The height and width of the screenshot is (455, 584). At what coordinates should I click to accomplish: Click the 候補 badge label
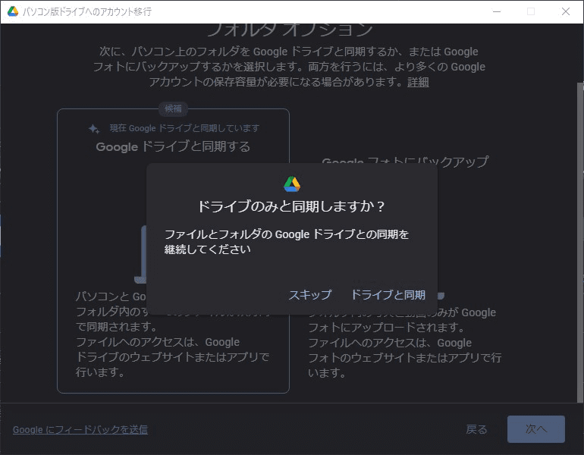pos(173,108)
